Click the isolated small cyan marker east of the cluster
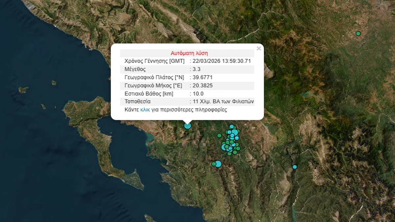This screenshot has height=222, width=395. click(295, 167)
